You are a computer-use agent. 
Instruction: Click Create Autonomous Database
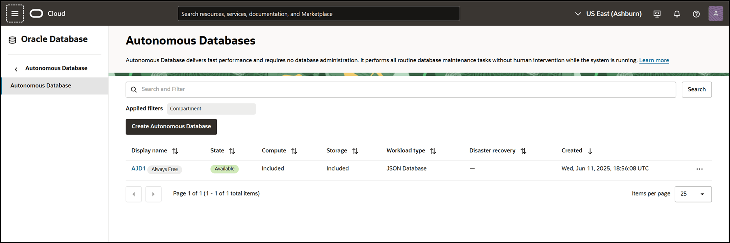pos(171,127)
